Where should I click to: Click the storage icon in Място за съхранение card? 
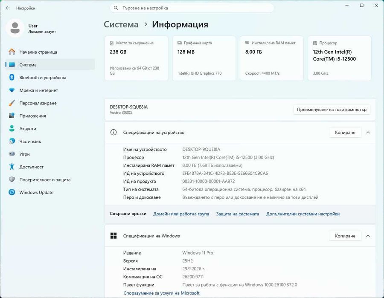(x=112, y=43)
